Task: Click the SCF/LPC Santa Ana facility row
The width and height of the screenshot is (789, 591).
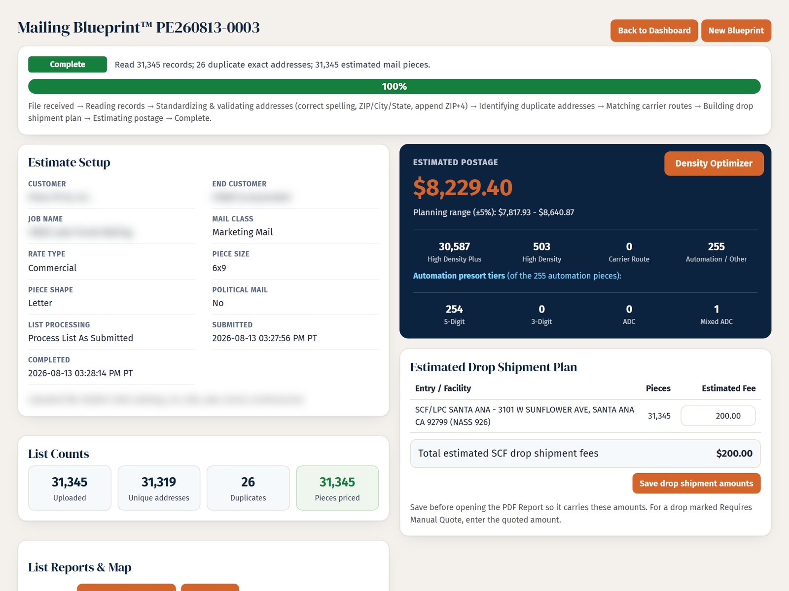Action: click(585, 416)
